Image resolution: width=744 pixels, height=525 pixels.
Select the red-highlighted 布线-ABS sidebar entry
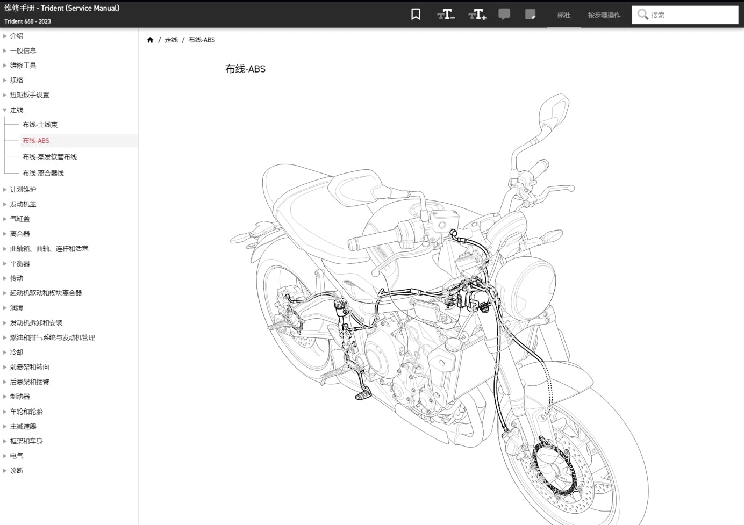[x=35, y=140]
